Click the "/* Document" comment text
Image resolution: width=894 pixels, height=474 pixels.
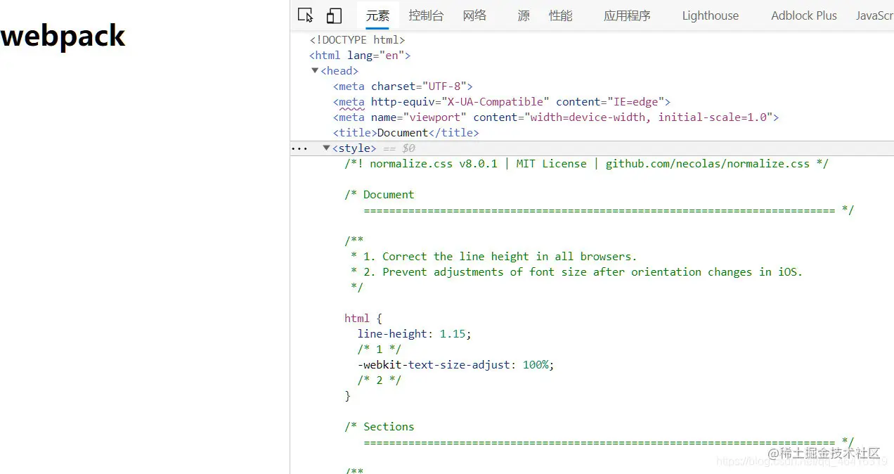[x=380, y=195]
